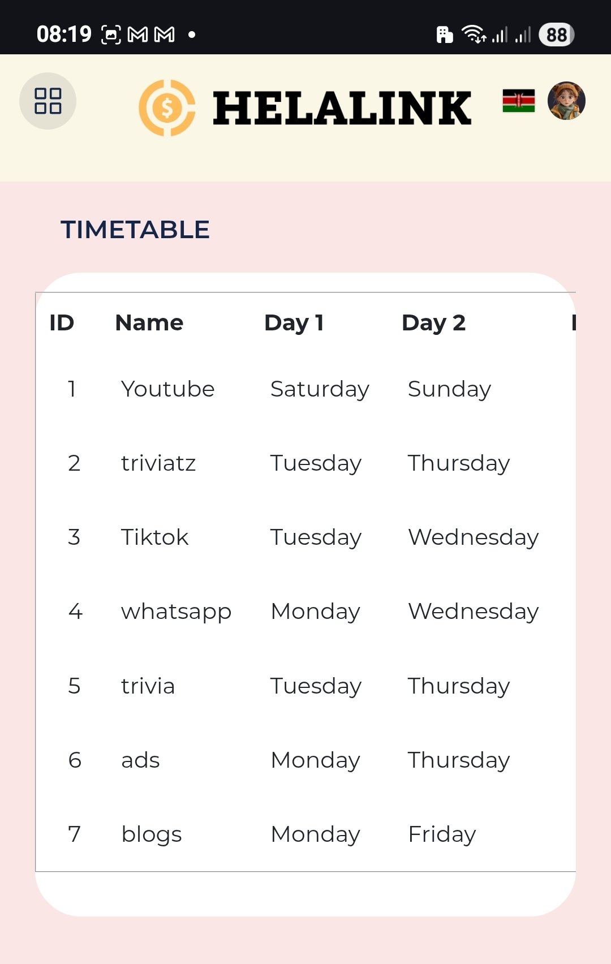Tap the screen capture notification icon
The image size is (611, 964).
click(111, 35)
